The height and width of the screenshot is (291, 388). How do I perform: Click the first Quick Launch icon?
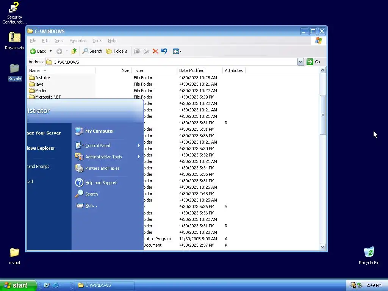pyautogui.click(x=47, y=285)
